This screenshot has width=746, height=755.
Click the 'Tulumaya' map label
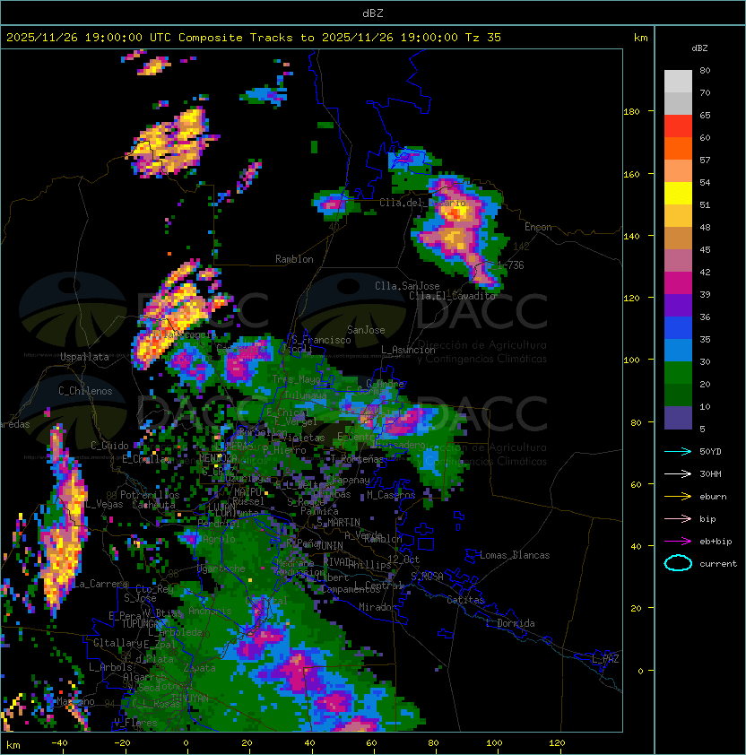point(306,395)
